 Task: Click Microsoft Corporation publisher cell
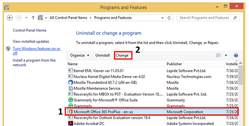(x=185, y=112)
